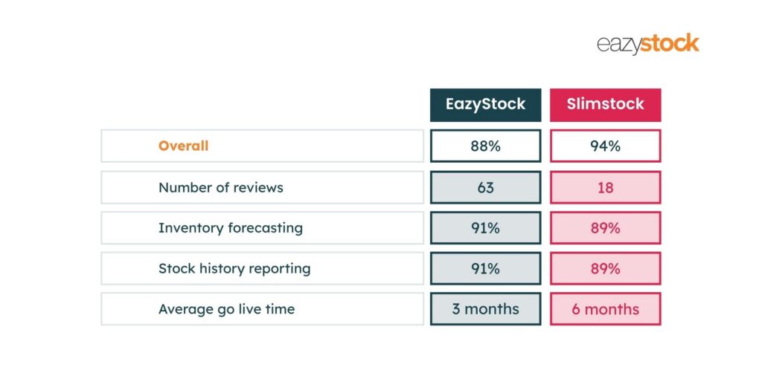The image size is (762, 376).
Task: Click the Overall row label
Action: (x=183, y=146)
